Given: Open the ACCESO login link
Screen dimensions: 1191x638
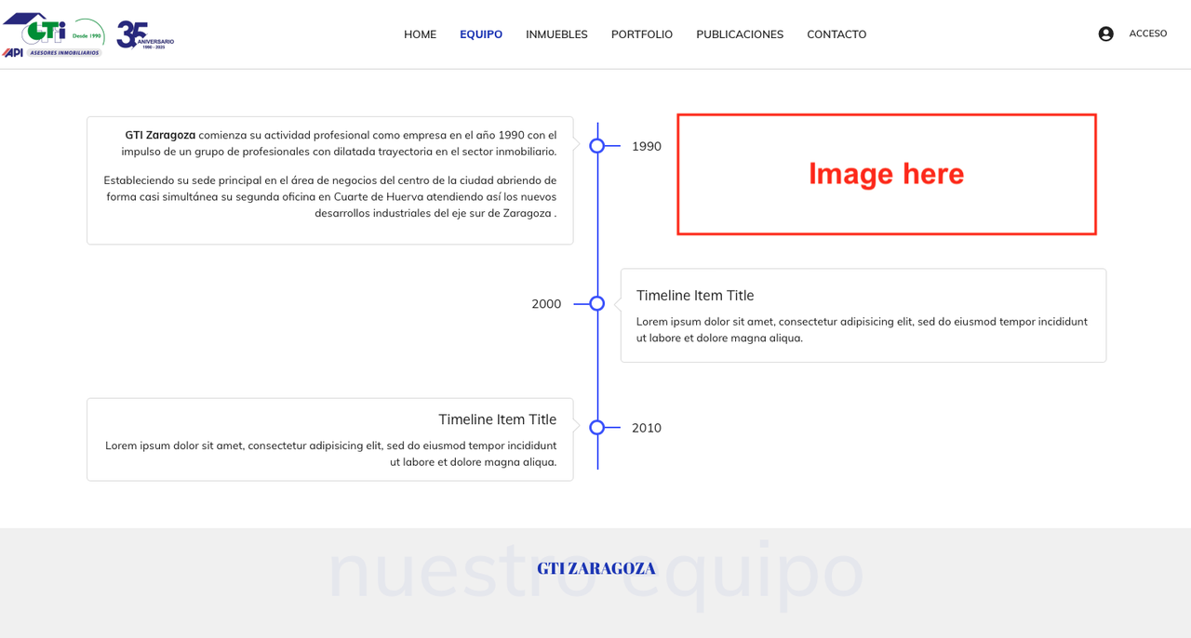Looking at the screenshot, I should click(x=1148, y=34).
